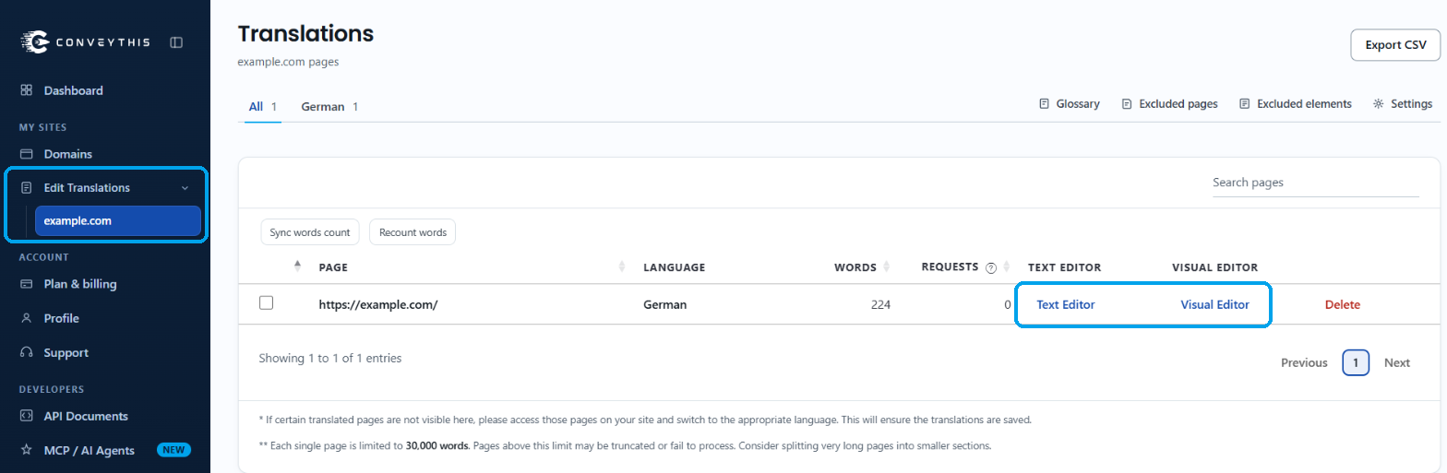1447x473 pixels.
Task: Sort the table by Page column arrows
Action: (623, 266)
